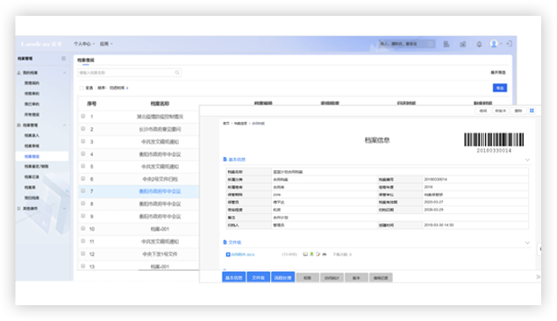Collapse the 基本信息 section chevron
The width and height of the screenshot is (557, 321).
[527, 160]
